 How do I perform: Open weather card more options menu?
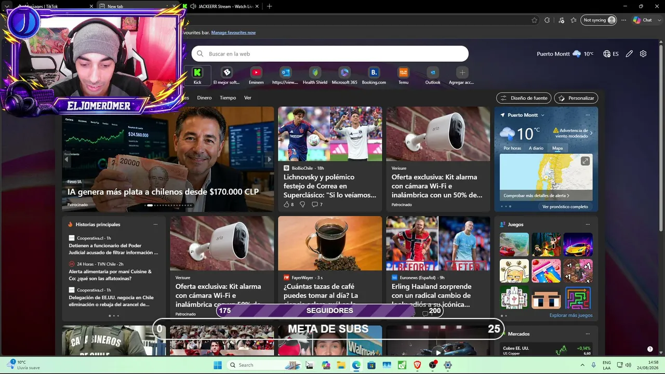(x=588, y=115)
